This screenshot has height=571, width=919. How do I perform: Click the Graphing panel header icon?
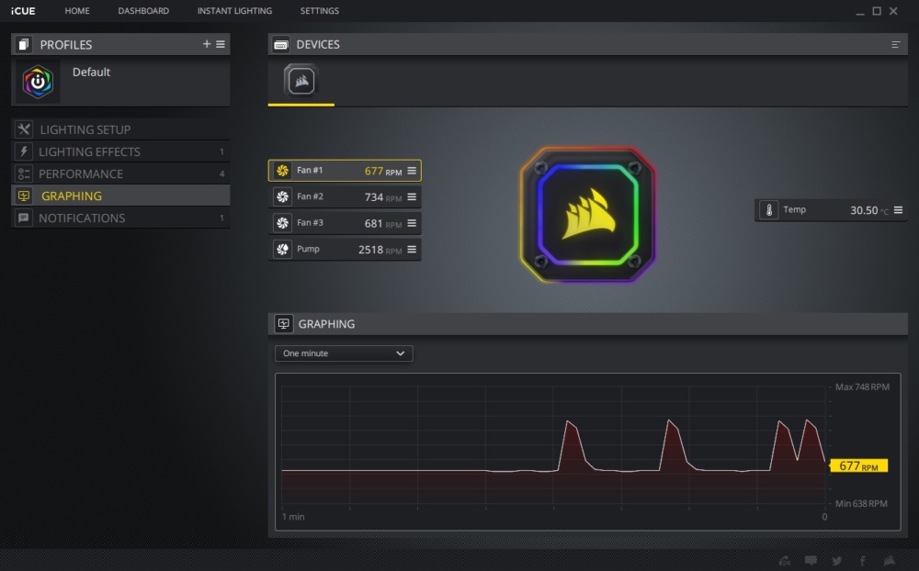coord(284,324)
